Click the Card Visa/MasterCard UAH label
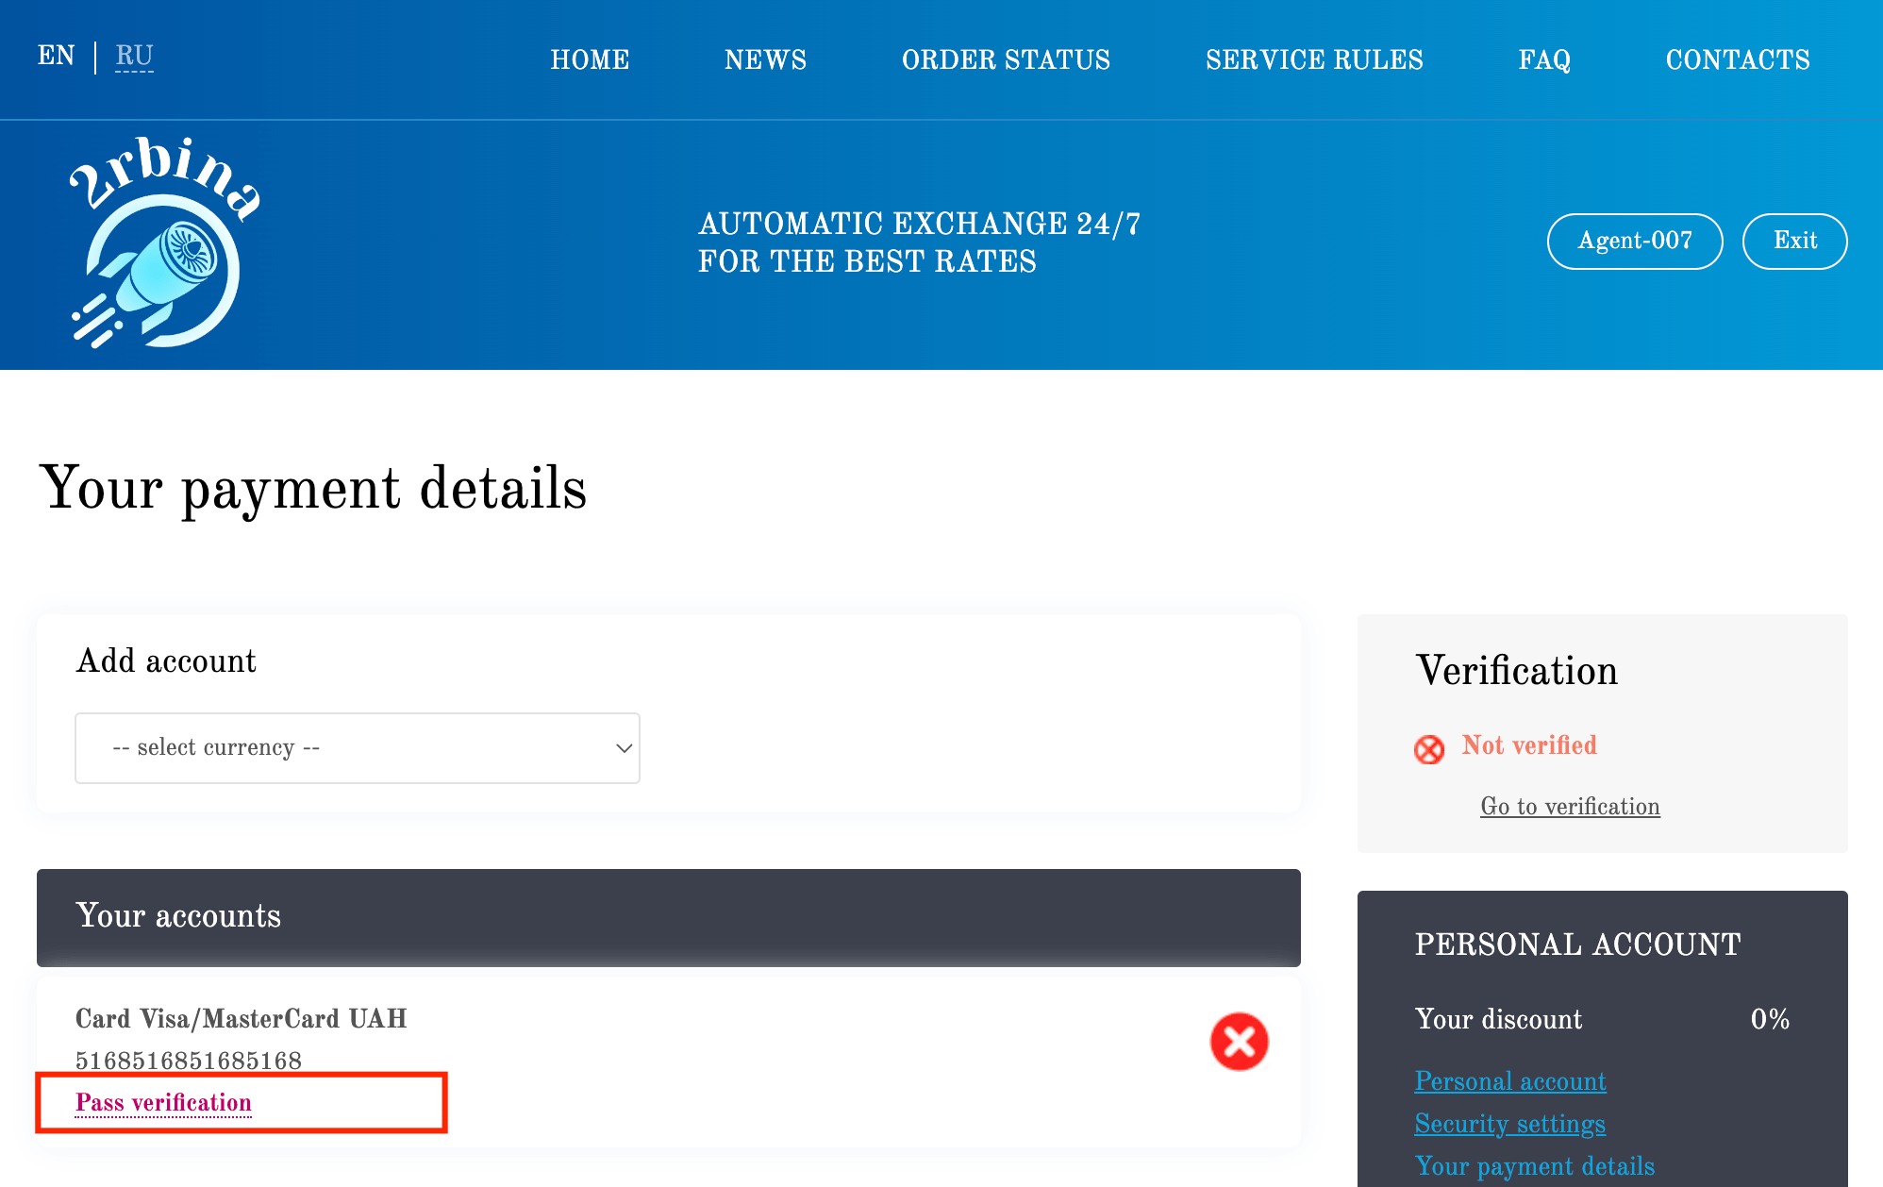Viewport: 1883px width, 1187px height. pos(242,1019)
